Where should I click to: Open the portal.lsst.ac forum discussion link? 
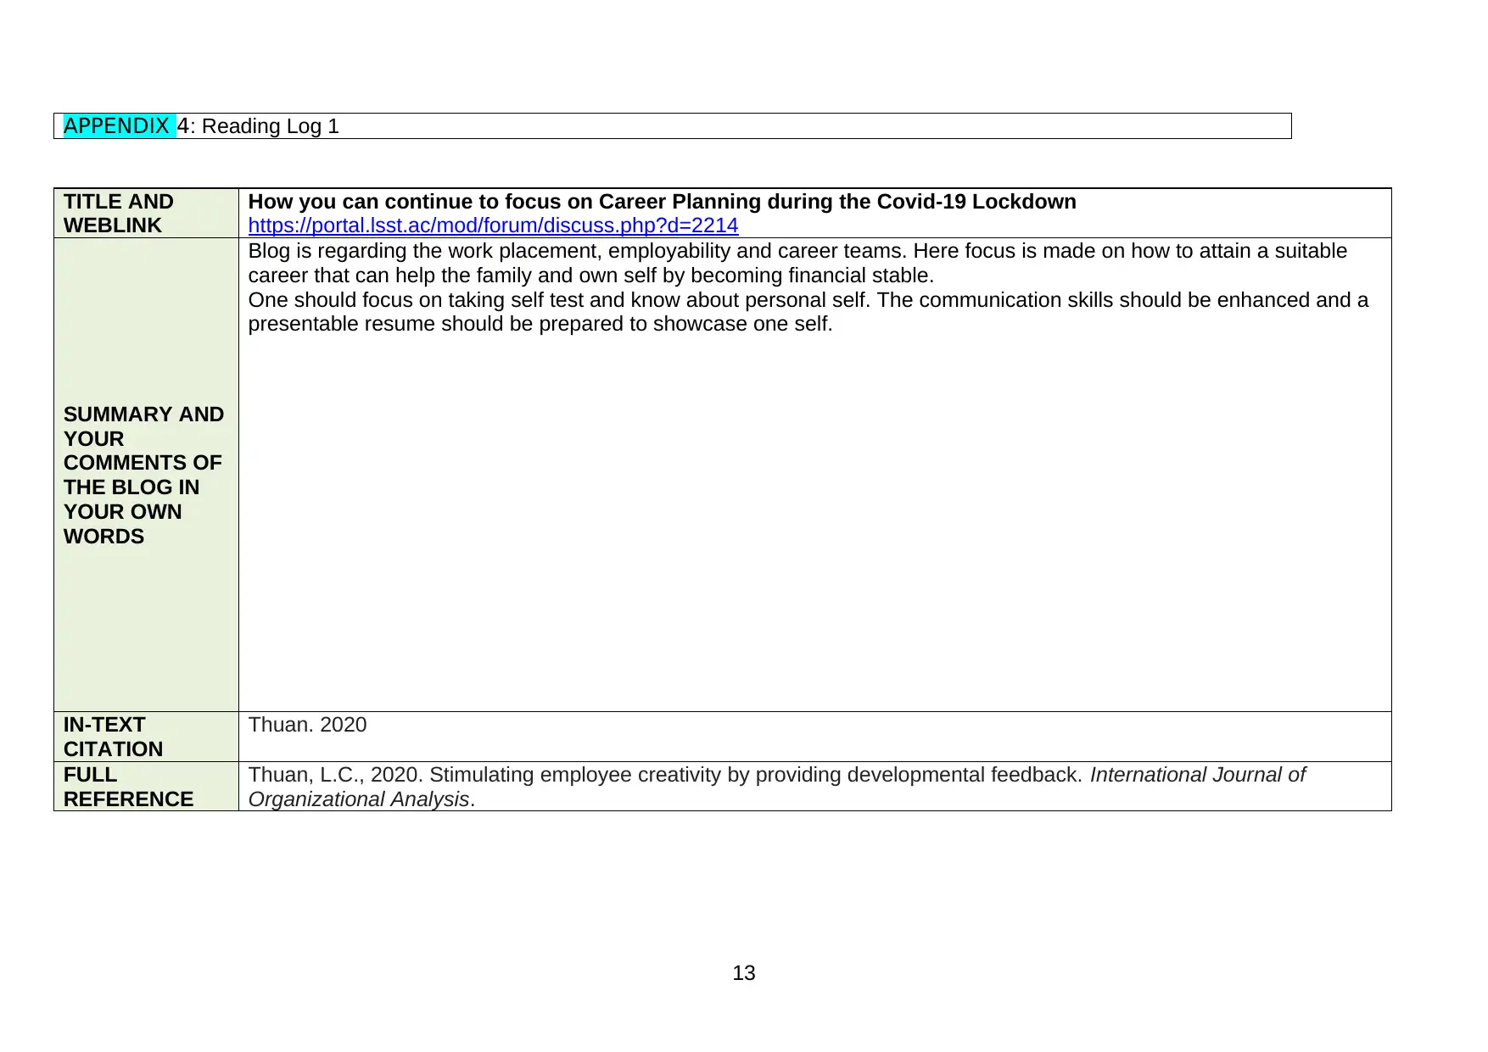pyautogui.click(x=493, y=225)
